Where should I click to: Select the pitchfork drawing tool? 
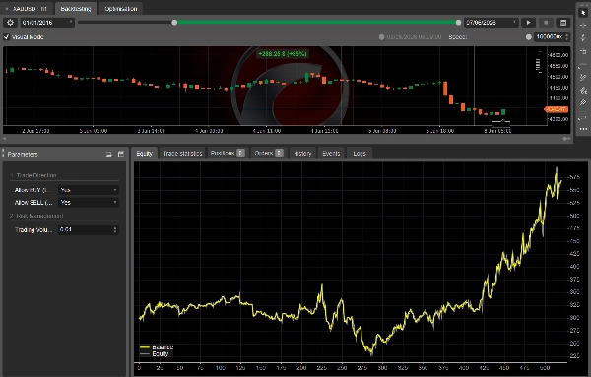583,102
